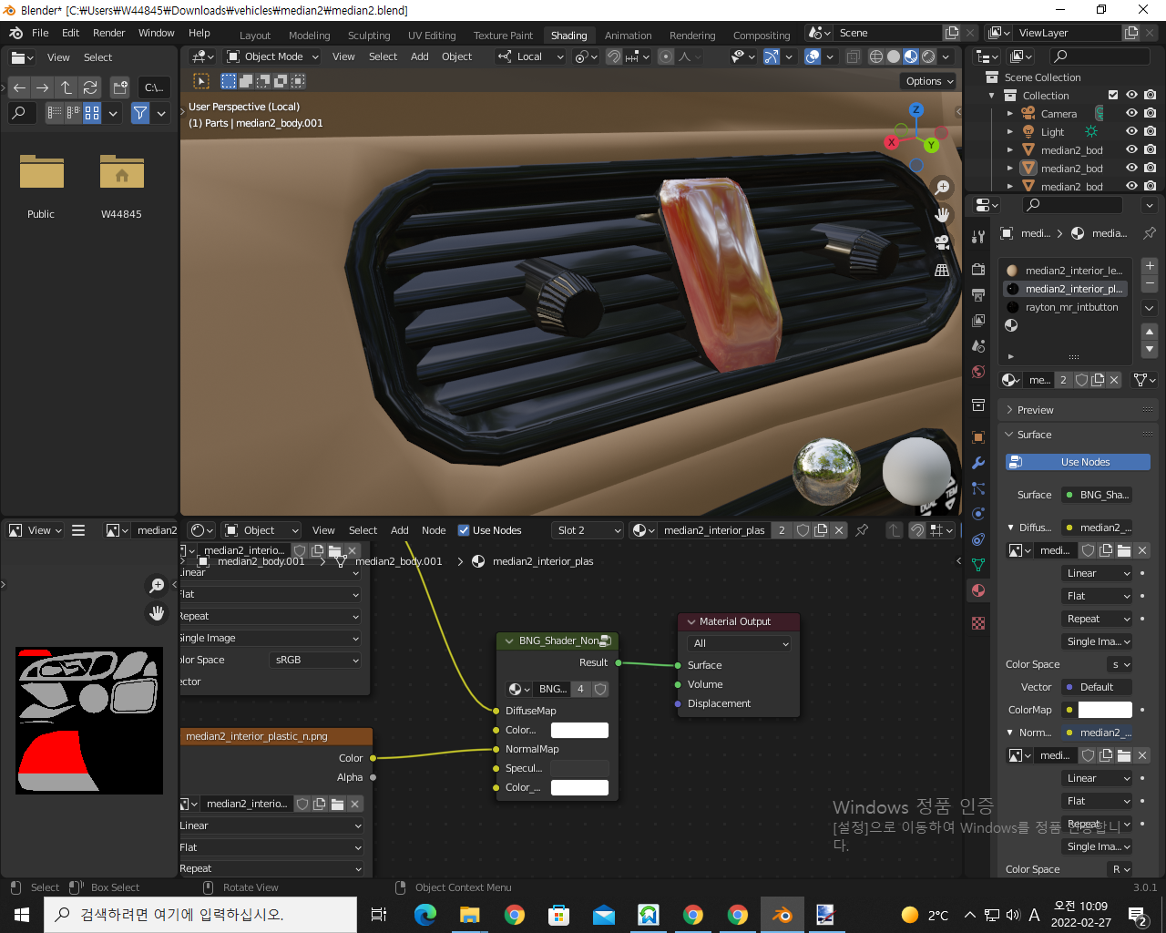
Task: Create new folder in file browser
Action: pyautogui.click(x=120, y=87)
